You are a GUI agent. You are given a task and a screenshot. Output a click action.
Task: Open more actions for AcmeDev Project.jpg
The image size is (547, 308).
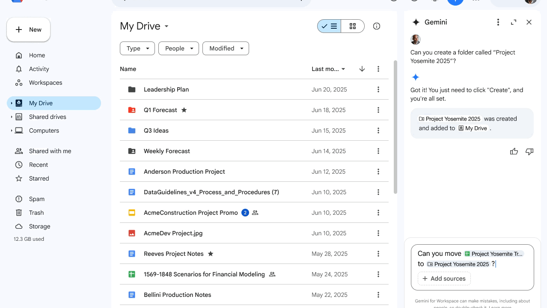378,233
